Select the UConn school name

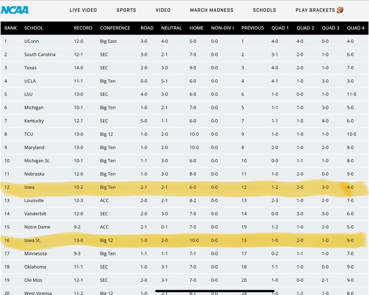(31, 41)
